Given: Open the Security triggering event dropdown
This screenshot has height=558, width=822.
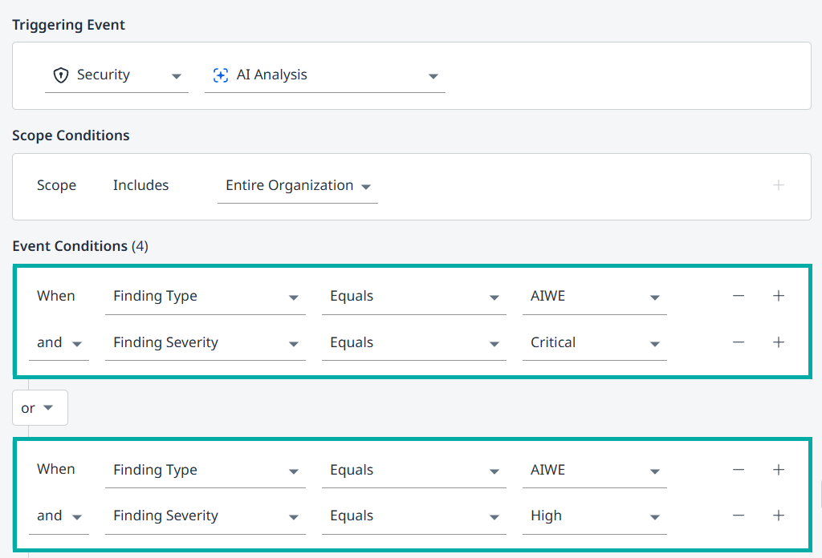Looking at the screenshot, I should tap(116, 75).
